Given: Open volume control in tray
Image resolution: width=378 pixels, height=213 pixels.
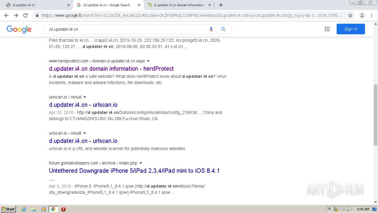Looking at the screenshot, I should click(343, 209).
